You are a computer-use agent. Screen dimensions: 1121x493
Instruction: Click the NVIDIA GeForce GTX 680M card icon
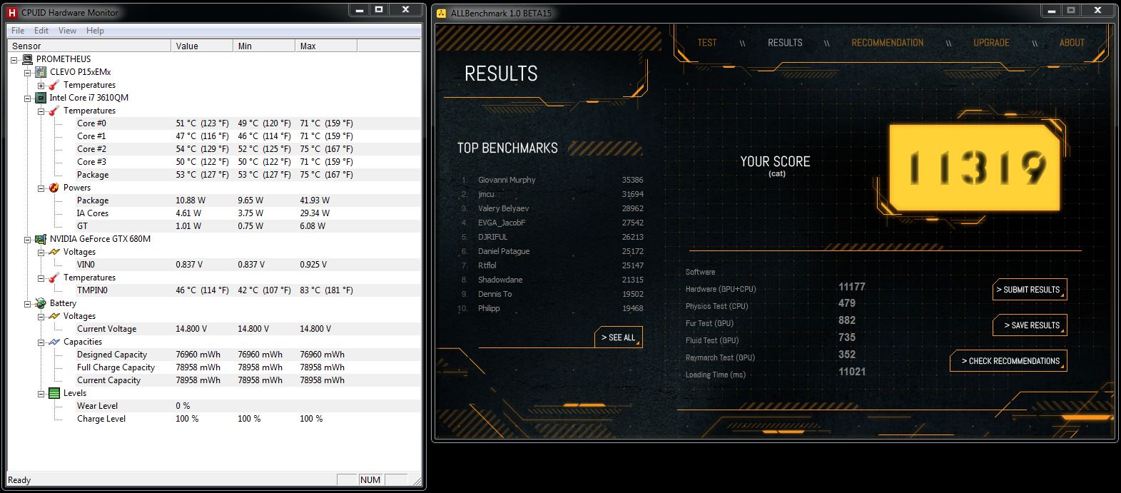point(41,239)
